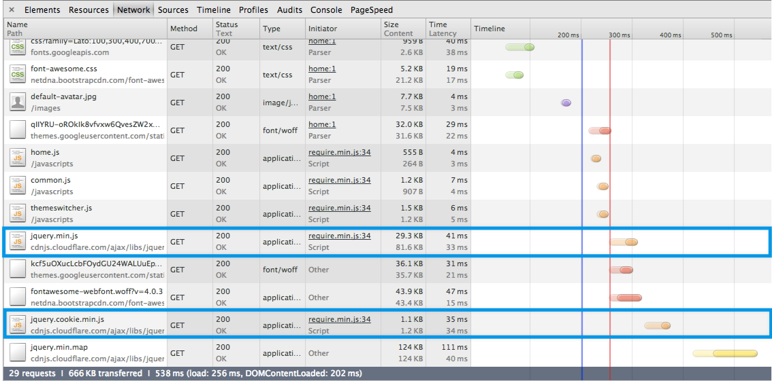This screenshot has width=772, height=381.
Task: Close the DevTools panel with X
Action: [x=12, y=10]
